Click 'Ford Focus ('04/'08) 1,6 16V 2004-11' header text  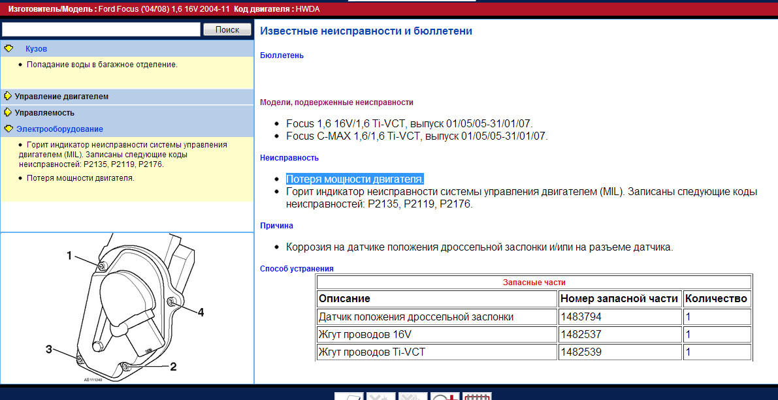pos(164,9)
